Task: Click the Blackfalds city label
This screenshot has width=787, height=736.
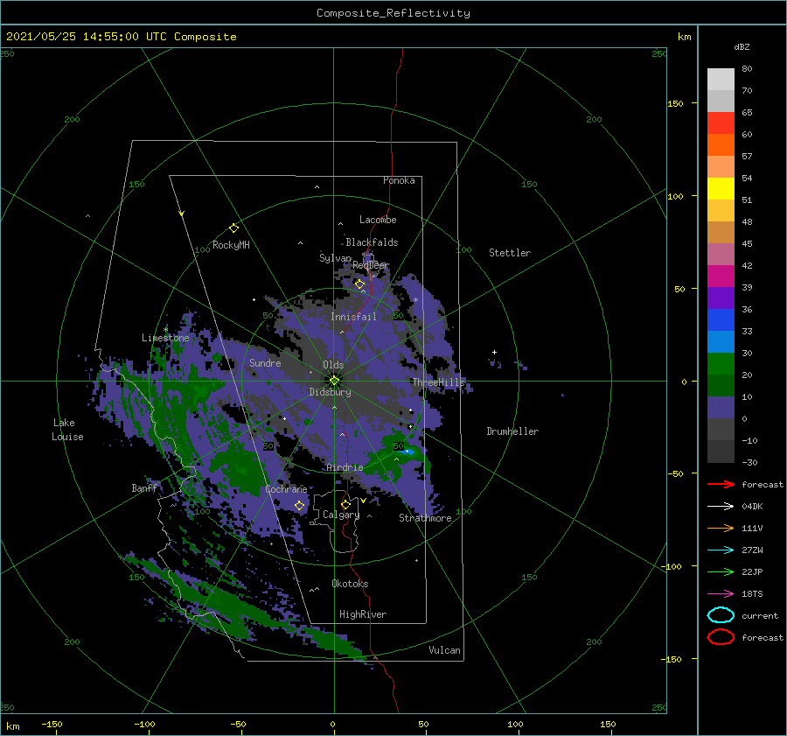Action: [x=372, y=242]
